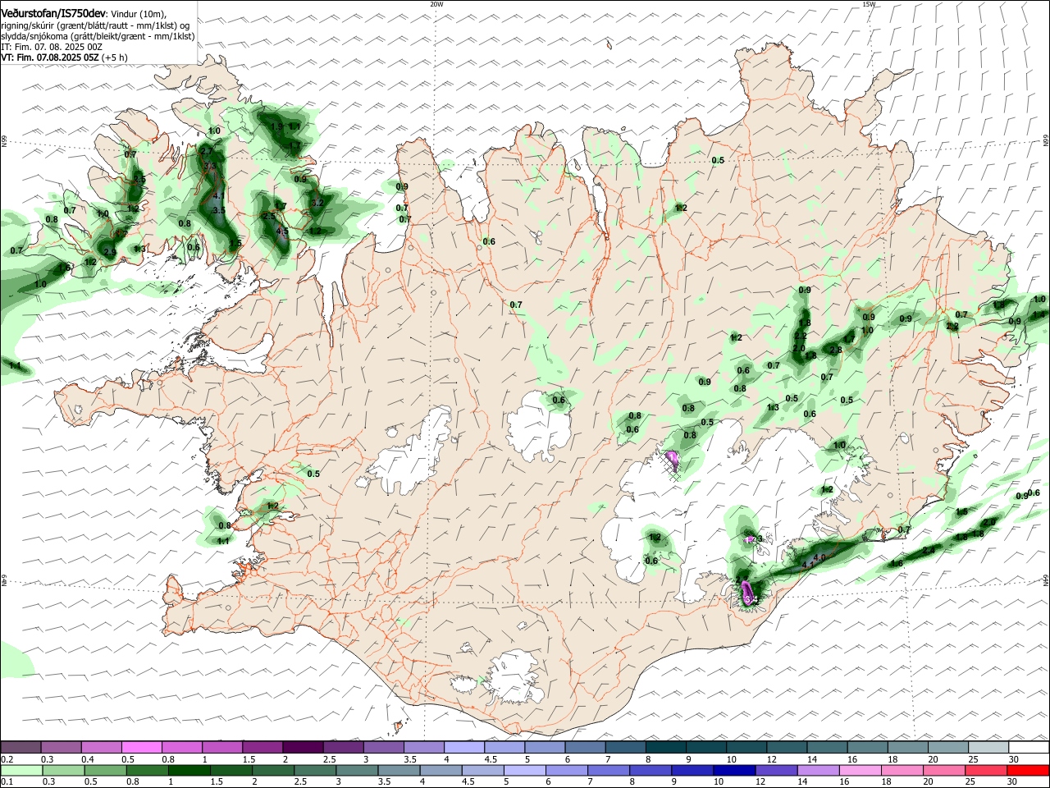
Task: Select the dark green lower swatch labeled 1
Action: (189, 770)
